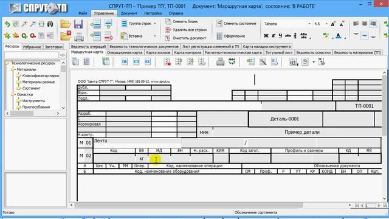Click Удалить все строки button
The height and width of the screenshot is (219, 389).
[186, 30]
